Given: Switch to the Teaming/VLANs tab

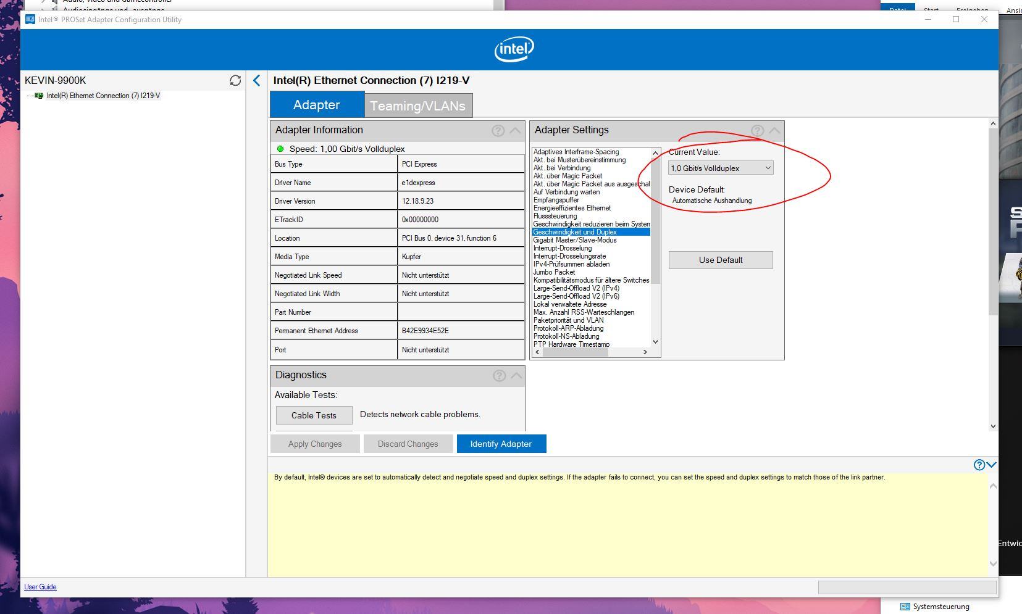Looking at the screenshot, I should click(x=418, y=106).
